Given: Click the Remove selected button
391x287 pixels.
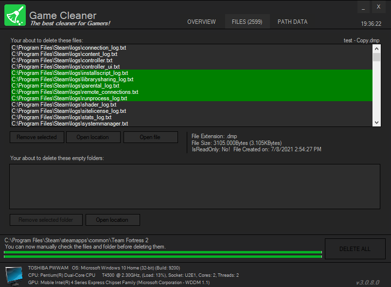Looking at the screenshot, I should click(37, 137).
